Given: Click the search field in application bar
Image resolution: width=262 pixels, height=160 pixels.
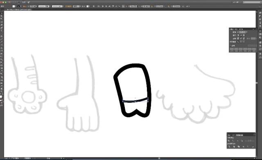Looking at the screenshot, I should tap(251, 2).
